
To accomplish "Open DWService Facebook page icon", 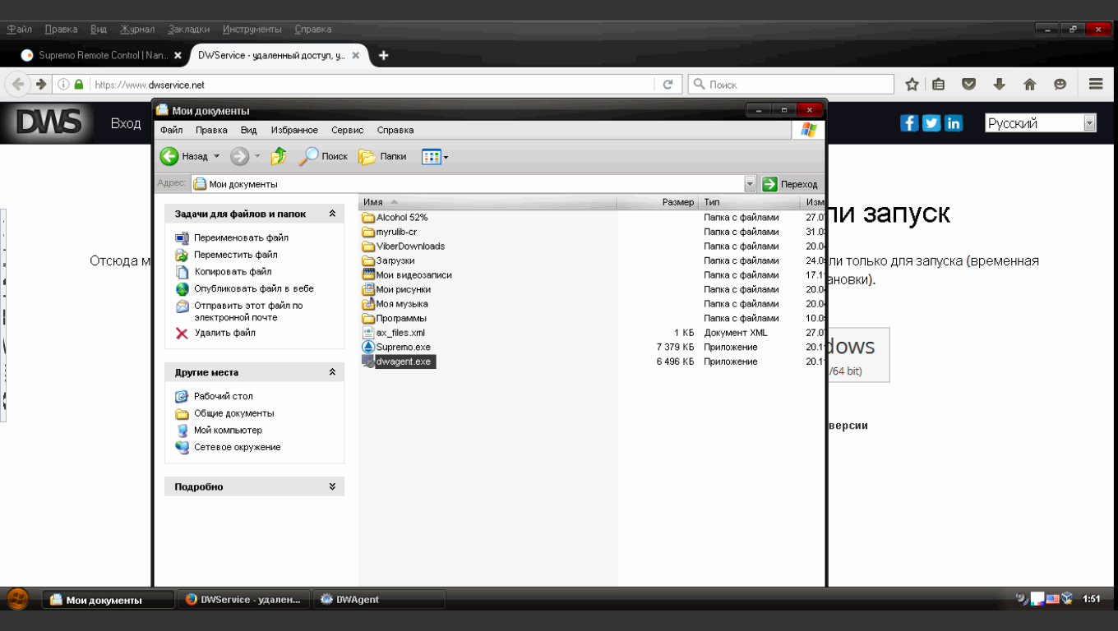I will 909,122.
